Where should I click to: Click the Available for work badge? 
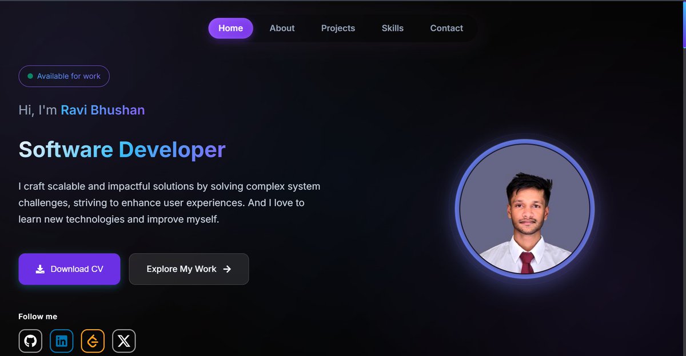pos(64,76)
